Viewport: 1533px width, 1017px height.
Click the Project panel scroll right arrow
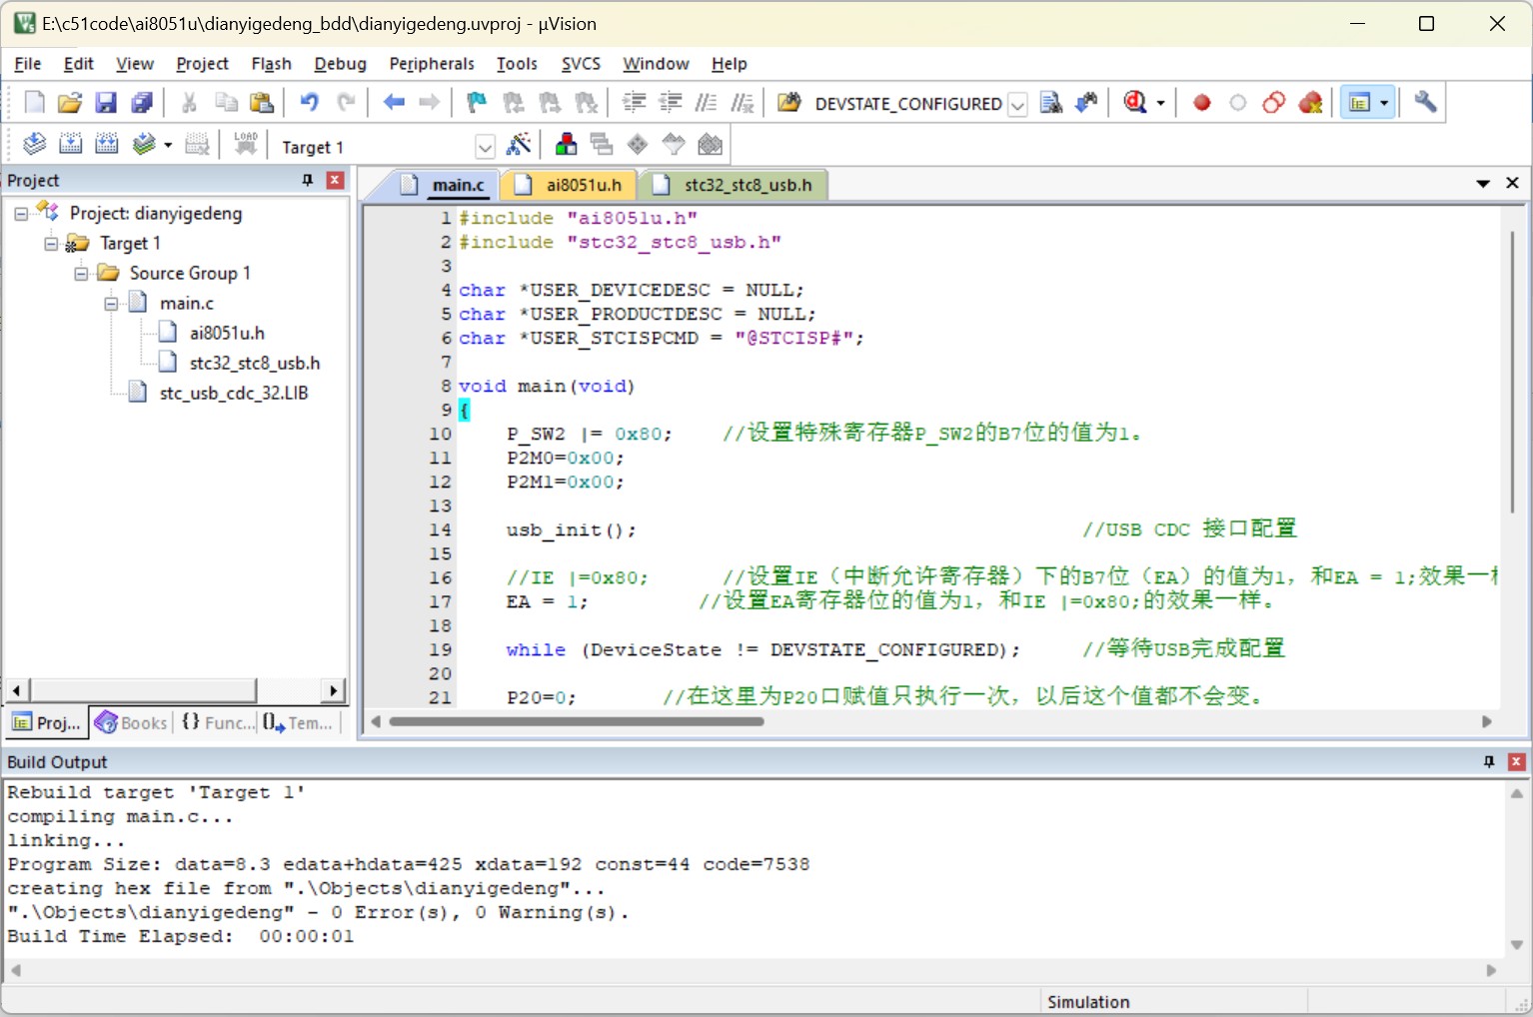pyautogui.click(x=335, y=690)
